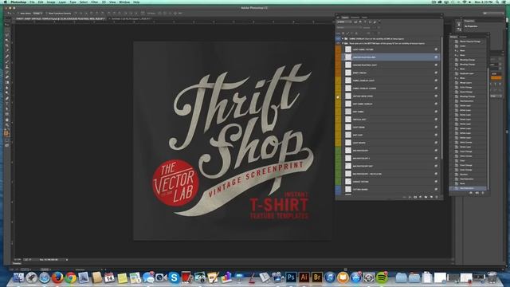Open the blend mode dropdown in Layers panel

(349, 28)
